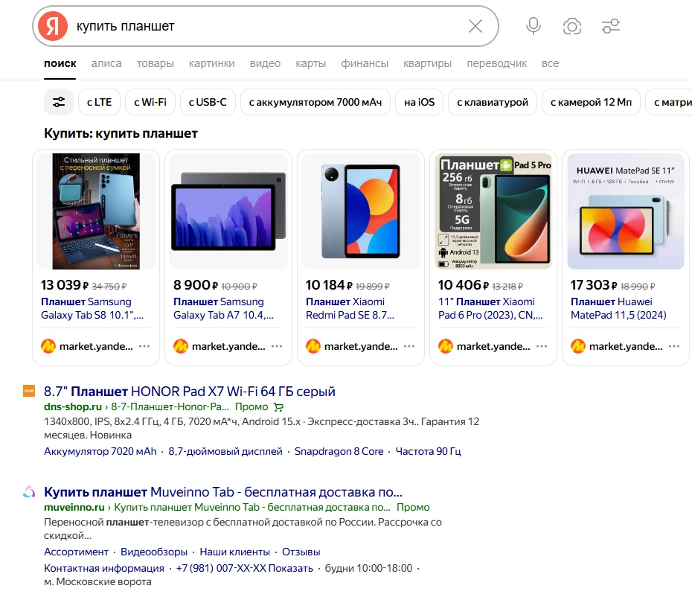Toggle the 'с LTE' filter chip
This screenshot has width=692, height=603.
point(99,102)
